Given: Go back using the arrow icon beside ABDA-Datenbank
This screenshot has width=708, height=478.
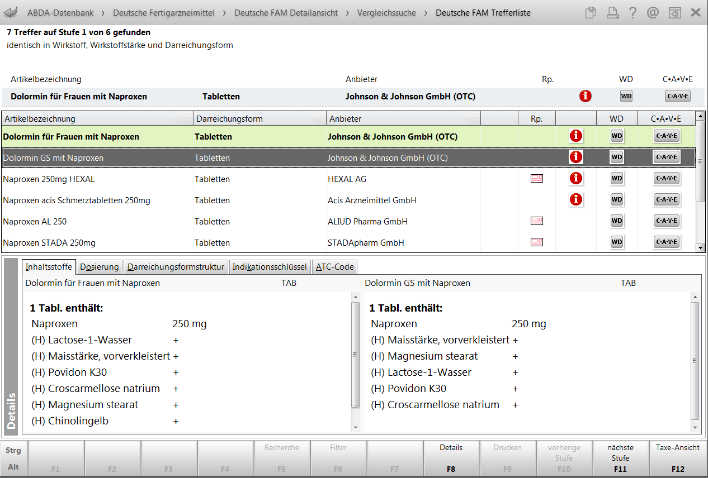Looking at the screenshot, I should click(x=11, y=12).
